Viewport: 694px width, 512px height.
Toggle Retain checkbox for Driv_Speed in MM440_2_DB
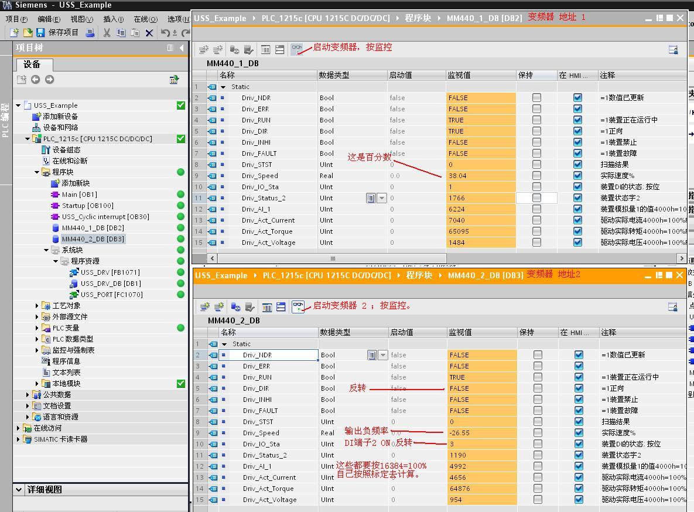pyautogui.click(x=538, y=432)
